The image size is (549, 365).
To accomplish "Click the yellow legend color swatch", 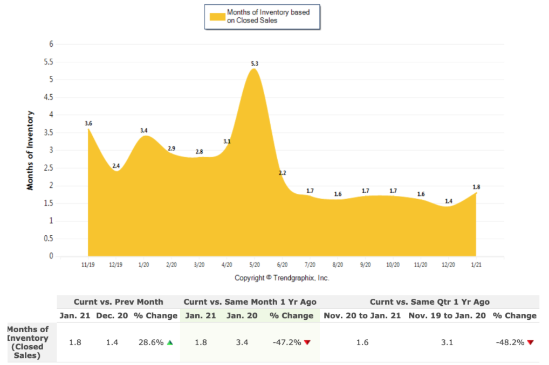I will tap(217, 17).
